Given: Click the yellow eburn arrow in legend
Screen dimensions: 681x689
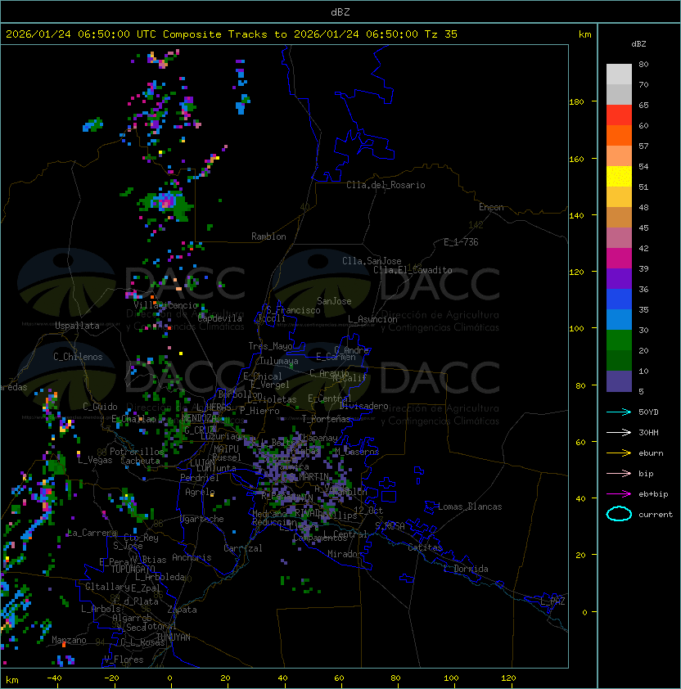Looking at the screenshot, I should [x=619, y=453].
